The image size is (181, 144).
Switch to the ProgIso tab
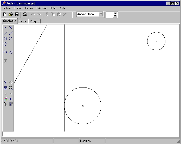click(x=35, y=21)
